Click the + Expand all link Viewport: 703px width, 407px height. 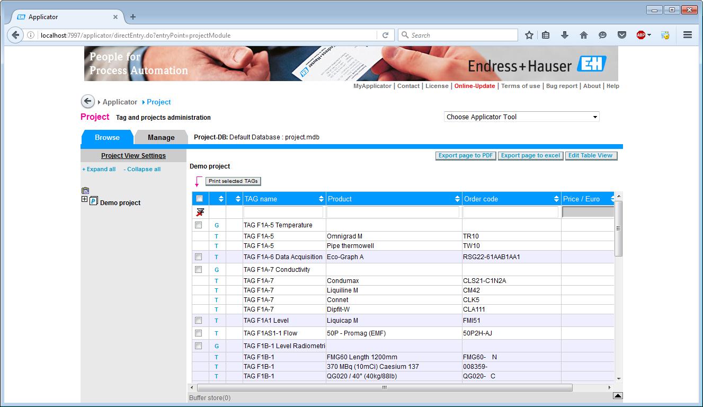[99, 169]
